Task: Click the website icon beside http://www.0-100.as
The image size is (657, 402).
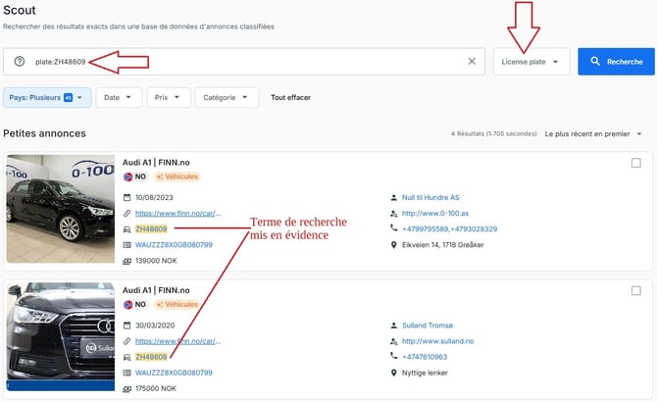Action: pyautogui.click(x=394, y=214)
